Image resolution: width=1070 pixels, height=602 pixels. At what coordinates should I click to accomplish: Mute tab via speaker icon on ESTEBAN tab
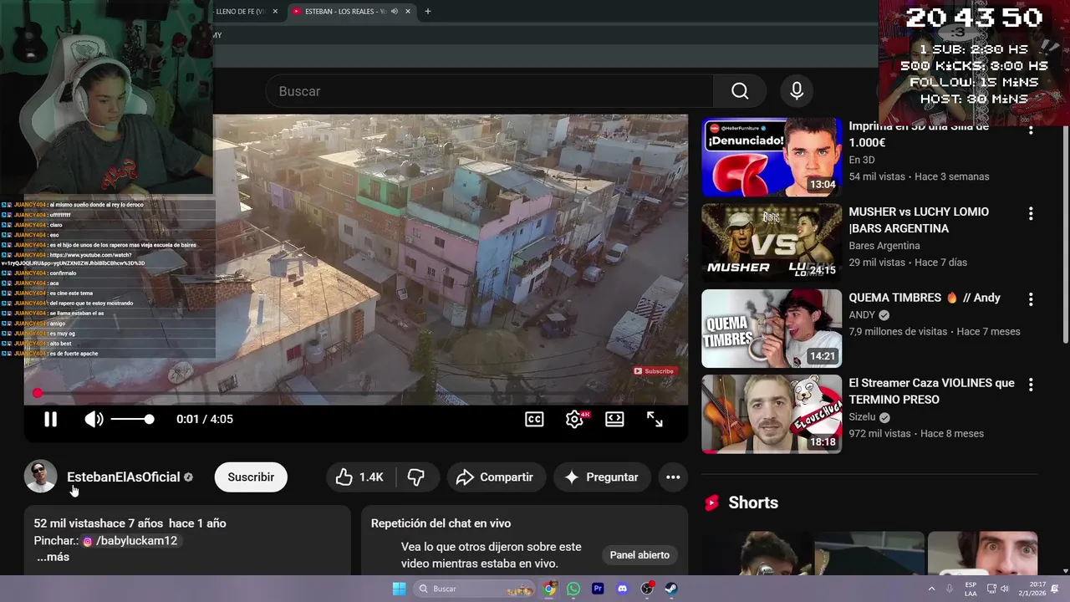pyautogui.click(x=395, y=12)
